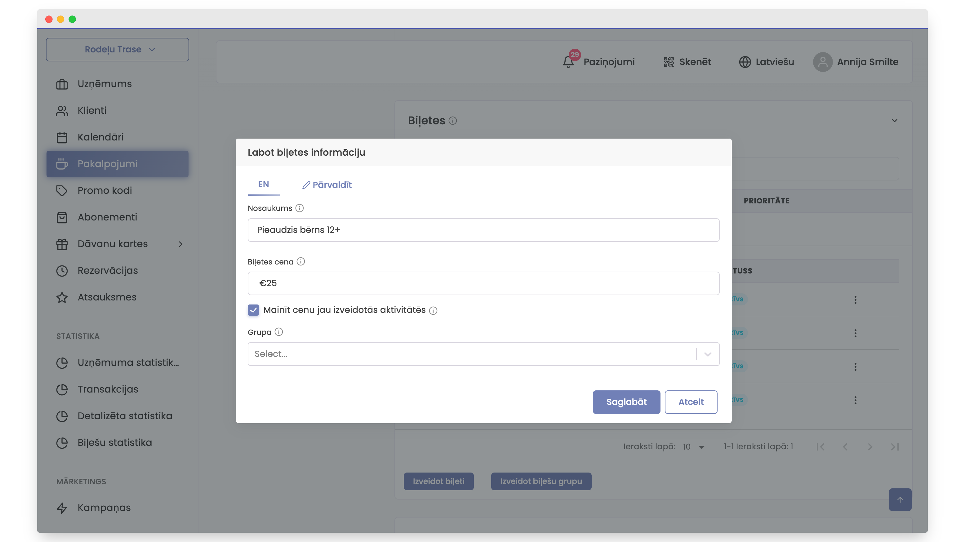Click the info icon beside Biļetes cena

point(301,261)
